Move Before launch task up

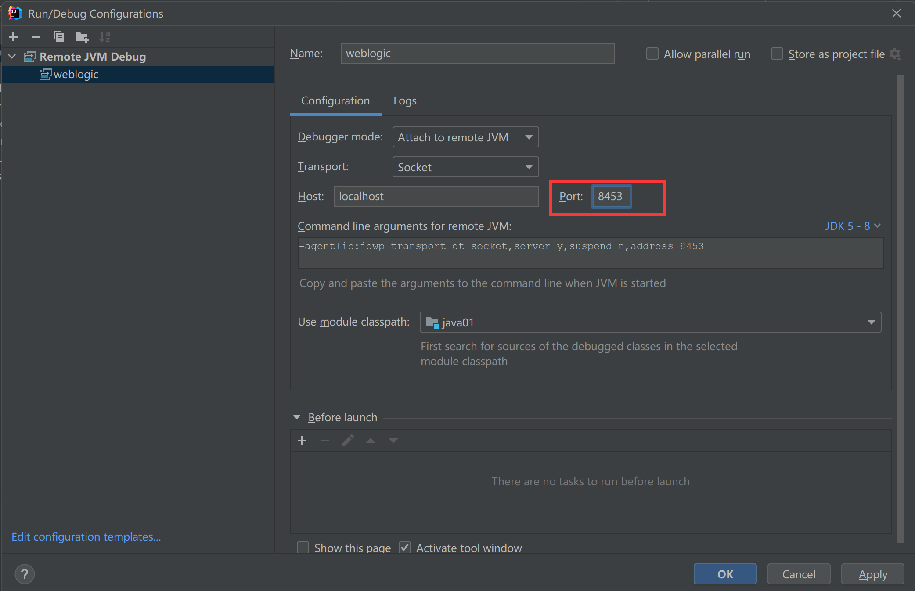[371, 441]
